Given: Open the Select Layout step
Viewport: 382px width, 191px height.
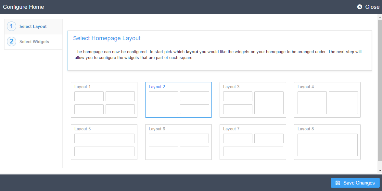Looking at the screenshot, I should (x=33, y=27).
